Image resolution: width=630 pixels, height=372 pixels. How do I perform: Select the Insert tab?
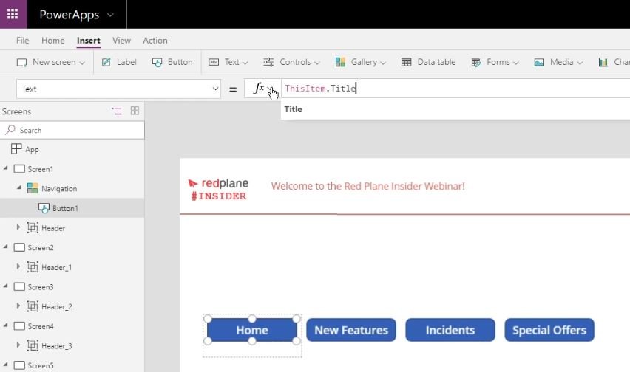coord(89,41)
